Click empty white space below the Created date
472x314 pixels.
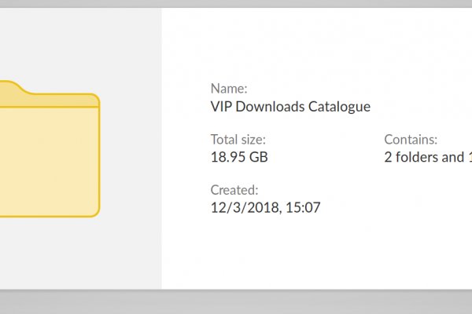tap(315, 251)
